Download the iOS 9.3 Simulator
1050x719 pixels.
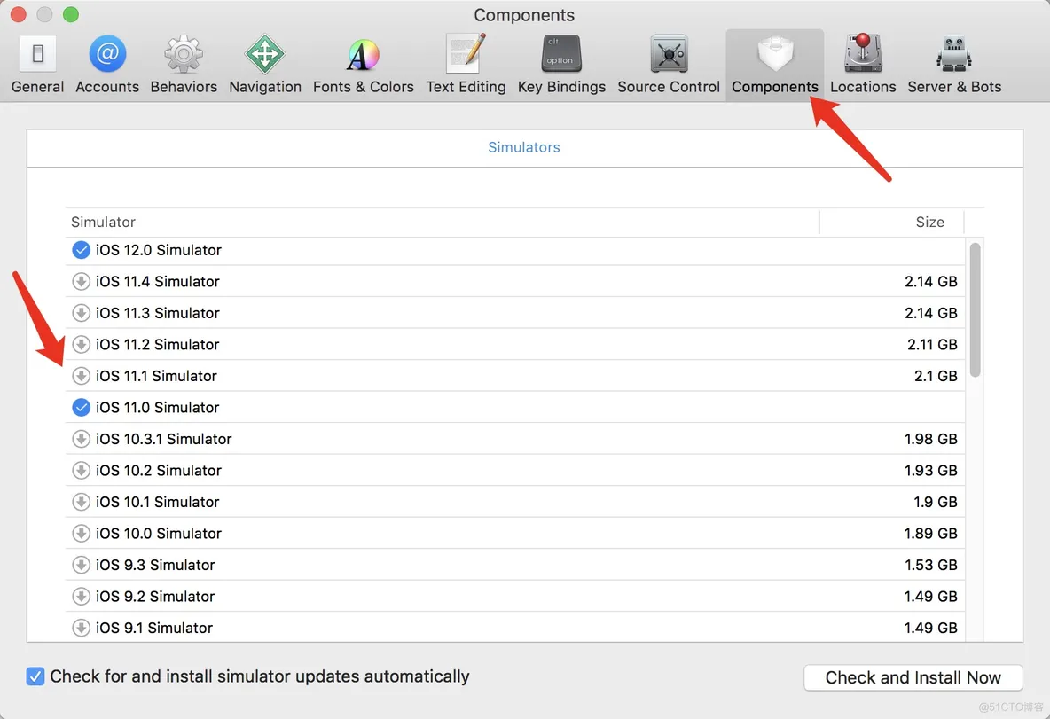(81, 565)
